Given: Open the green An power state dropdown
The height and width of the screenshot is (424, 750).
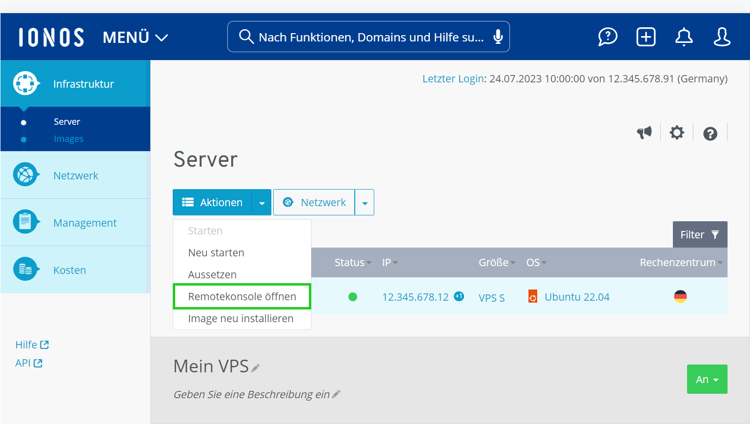Looking at the screenshot, I should pos(707,379).
